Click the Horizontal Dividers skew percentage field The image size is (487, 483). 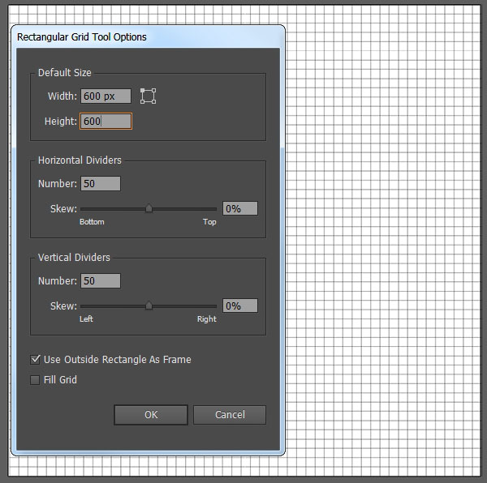coord(239,208)
